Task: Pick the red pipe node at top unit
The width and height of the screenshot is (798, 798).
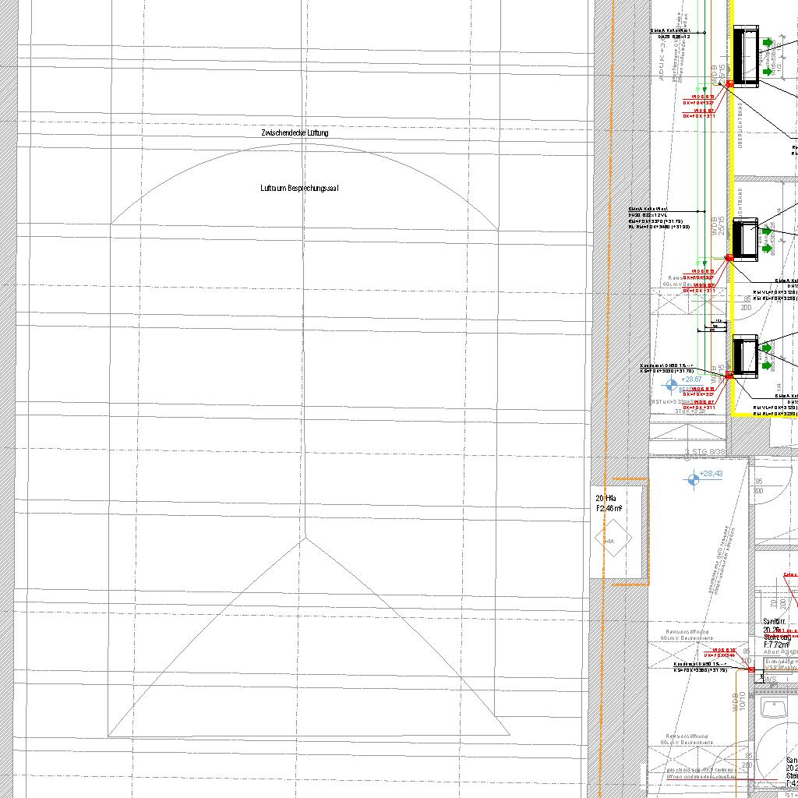Action: (730, 83)
